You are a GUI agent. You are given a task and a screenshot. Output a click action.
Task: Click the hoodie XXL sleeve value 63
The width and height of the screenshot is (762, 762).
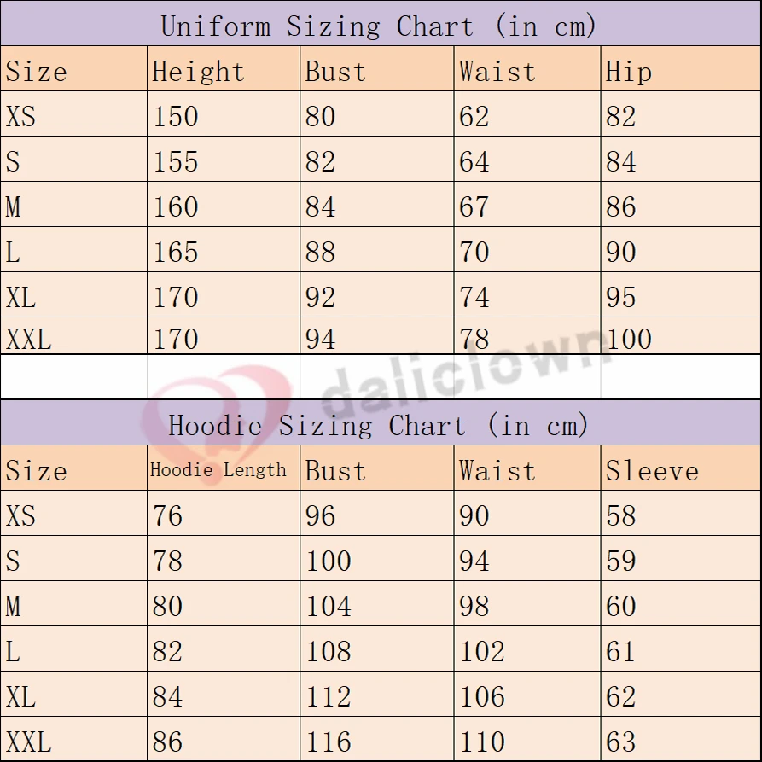[x=621, y=742]
